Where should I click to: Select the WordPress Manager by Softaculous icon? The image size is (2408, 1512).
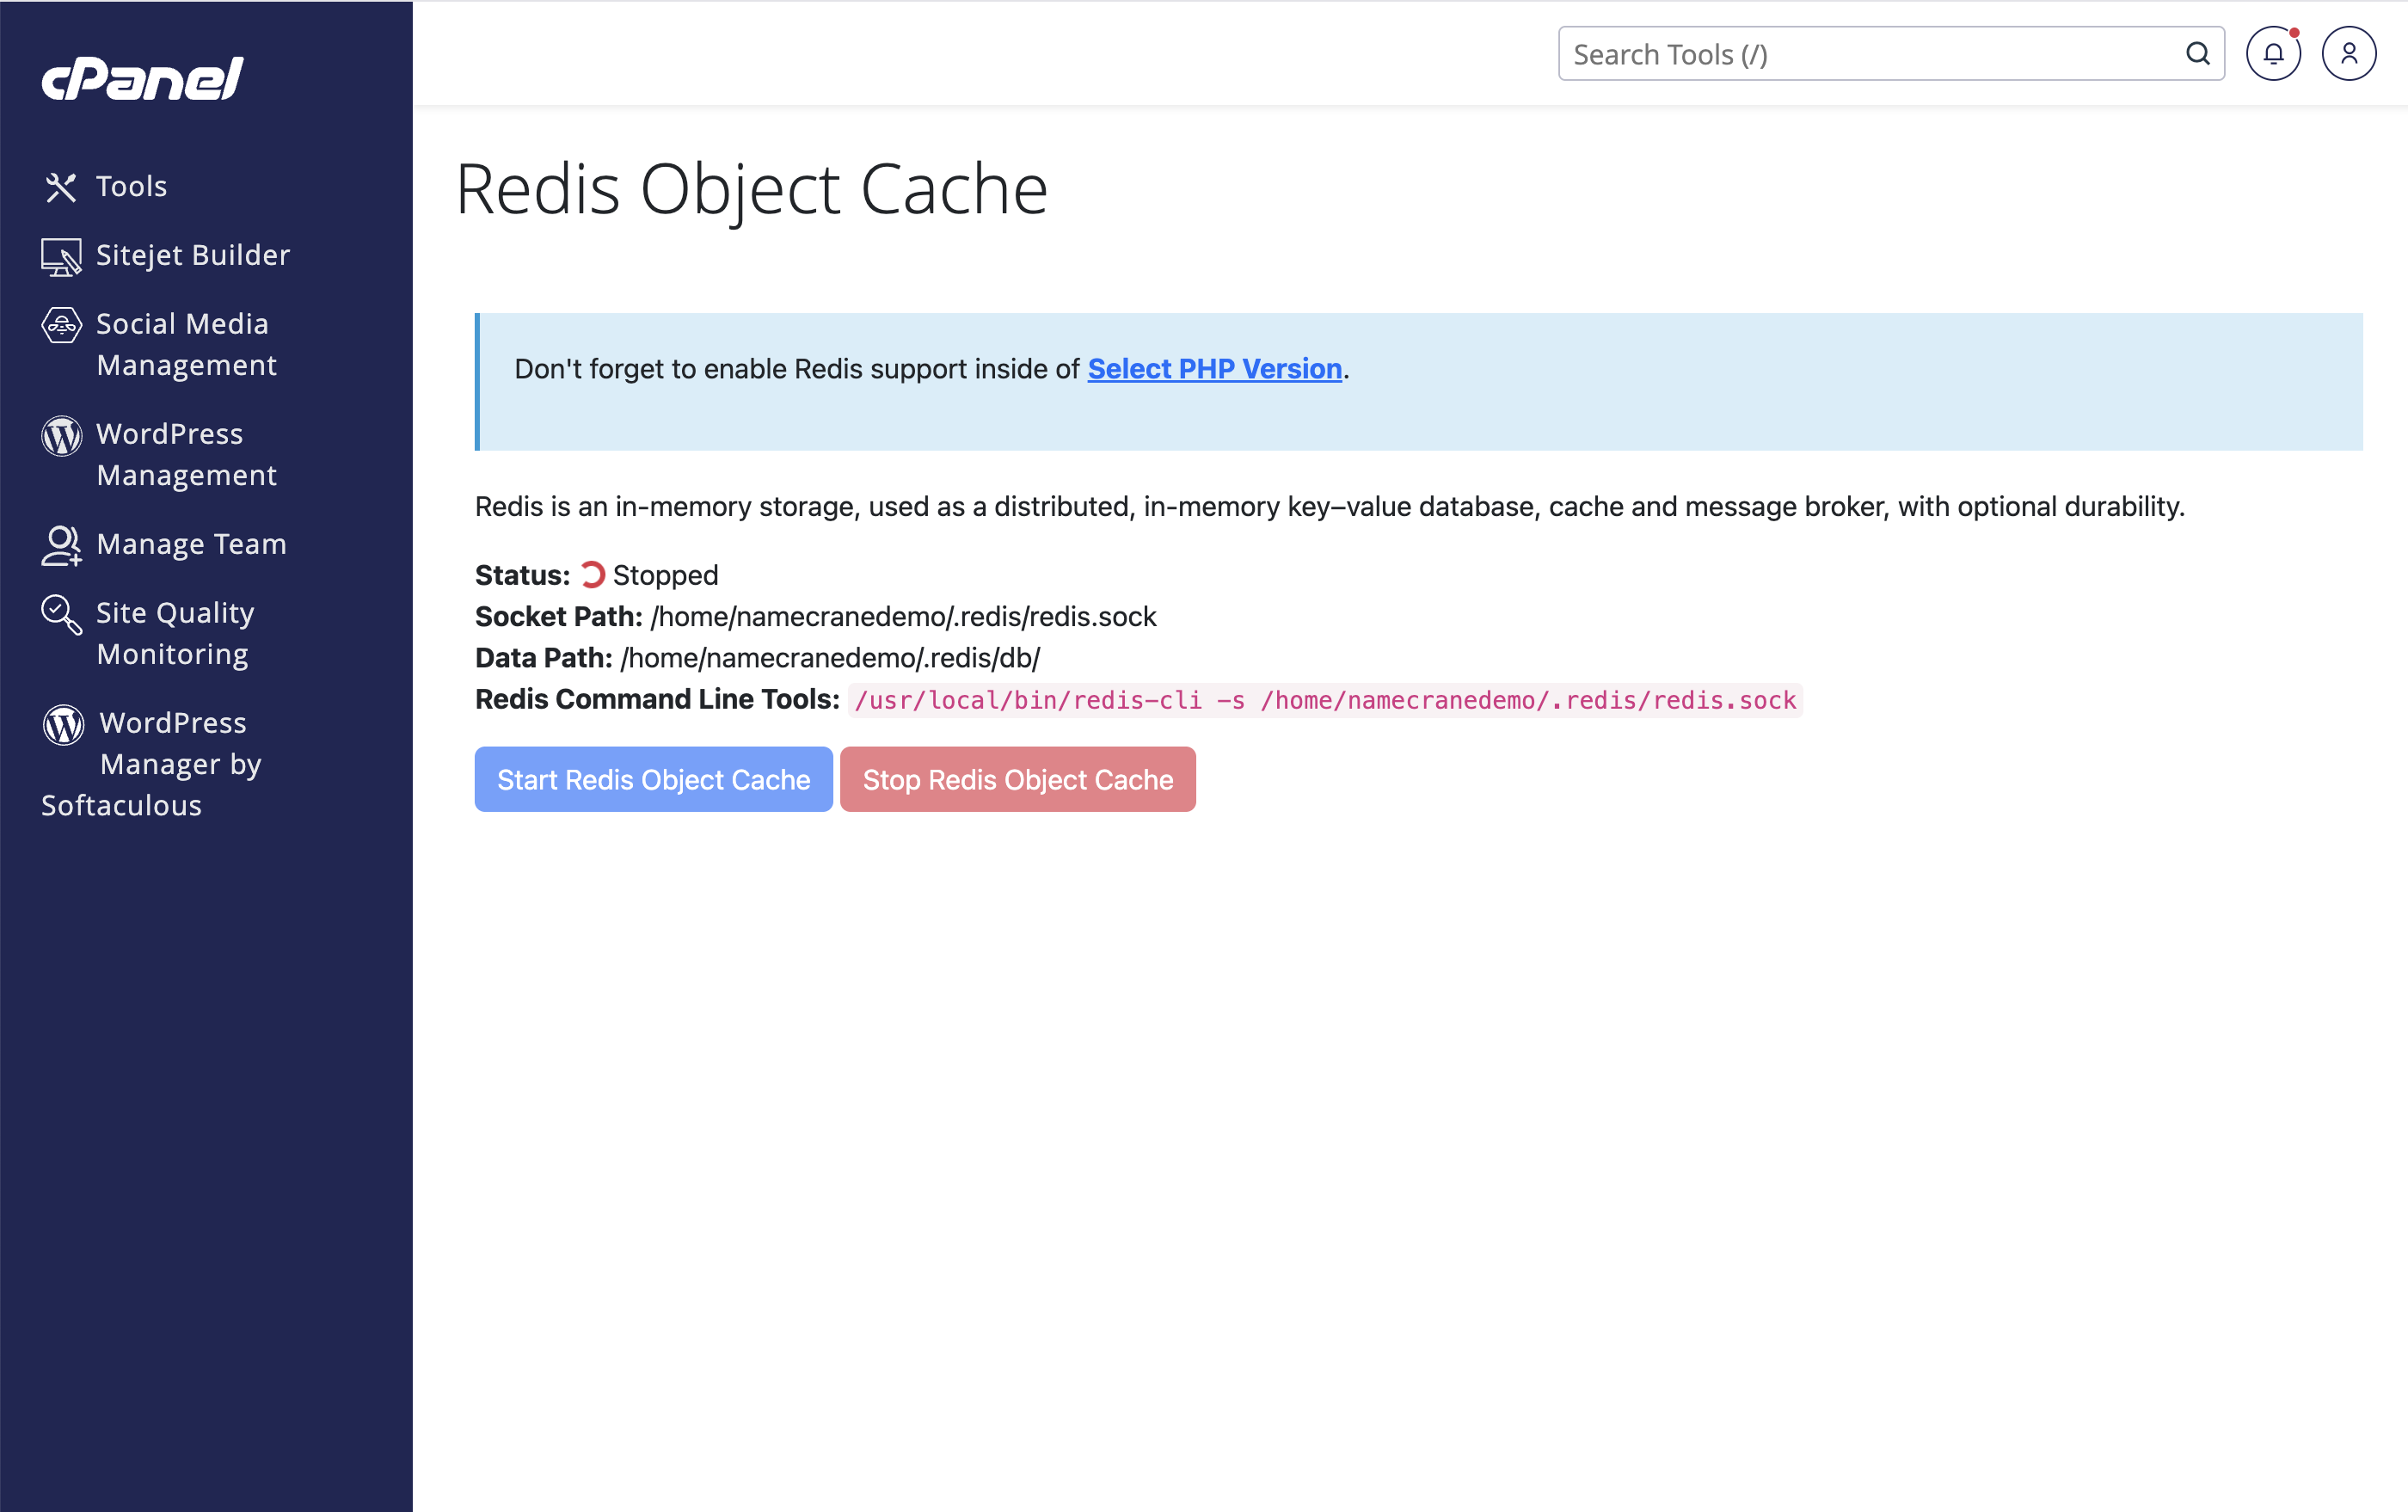63,724
